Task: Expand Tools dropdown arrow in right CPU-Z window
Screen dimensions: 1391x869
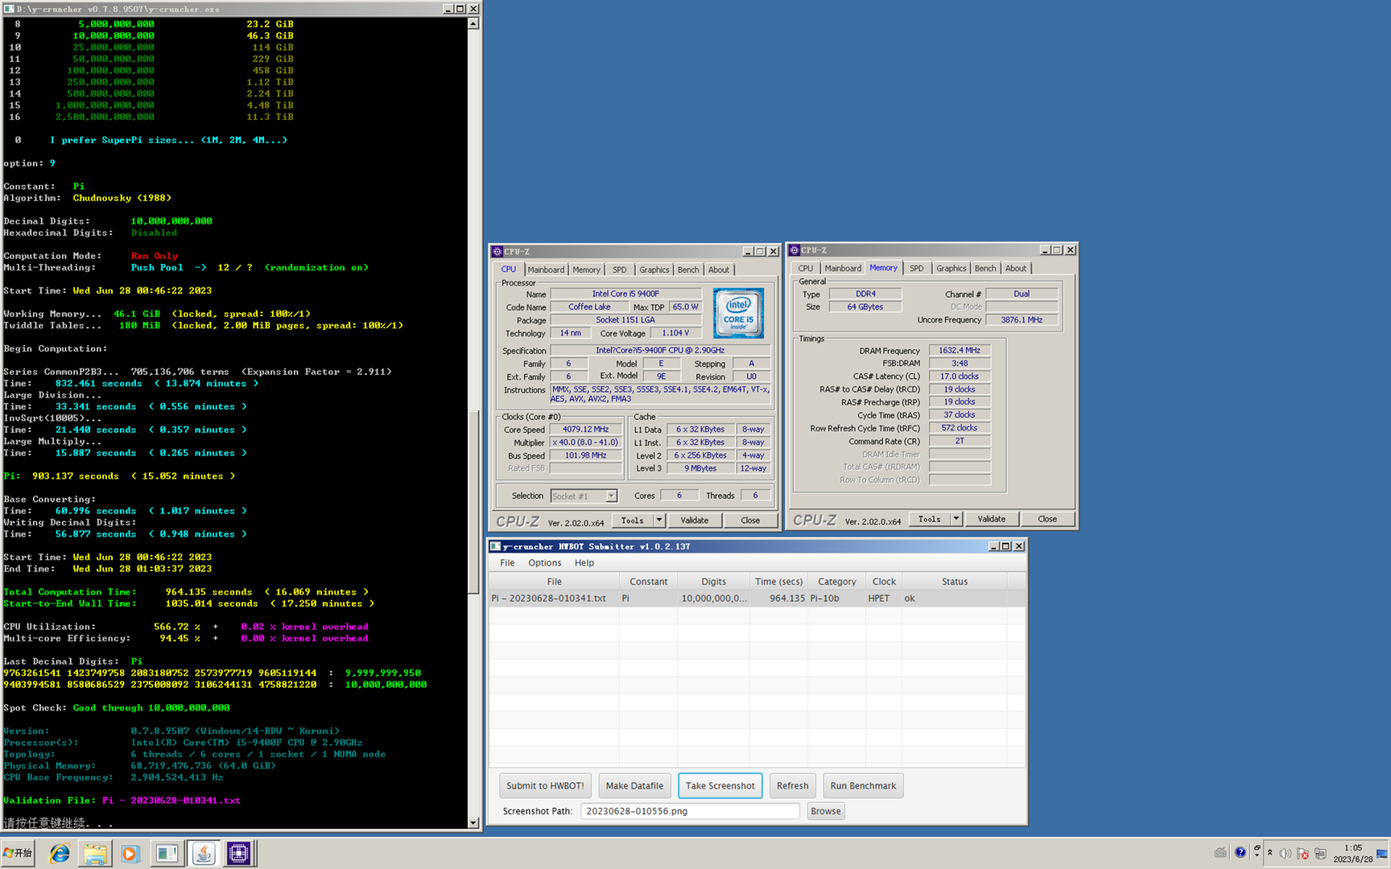Action: coord(956,519)
